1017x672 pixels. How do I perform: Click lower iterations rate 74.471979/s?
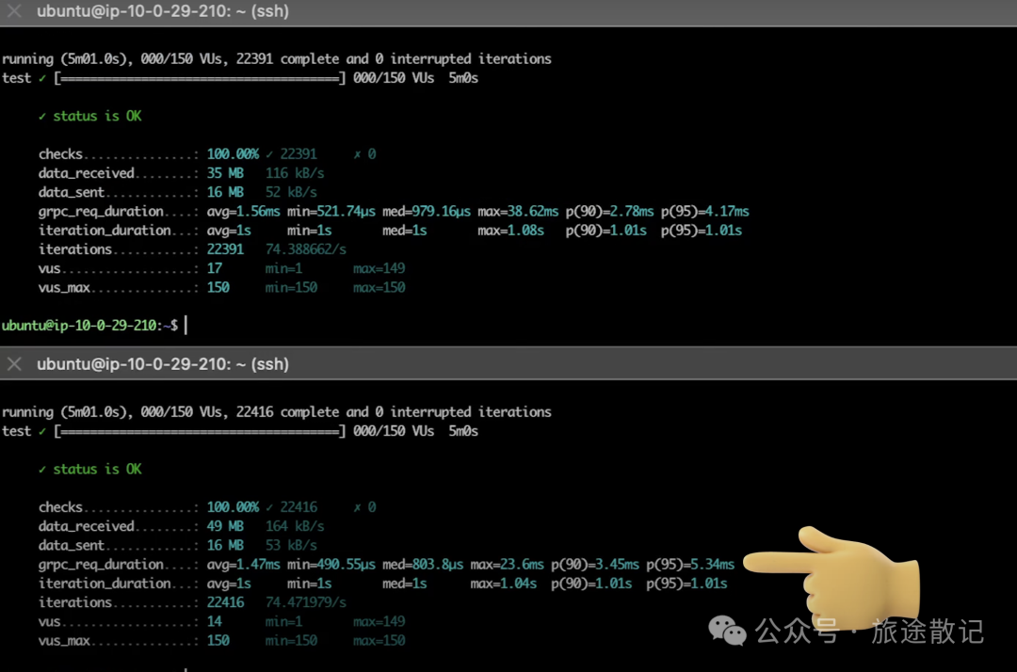tap(305, 602)
